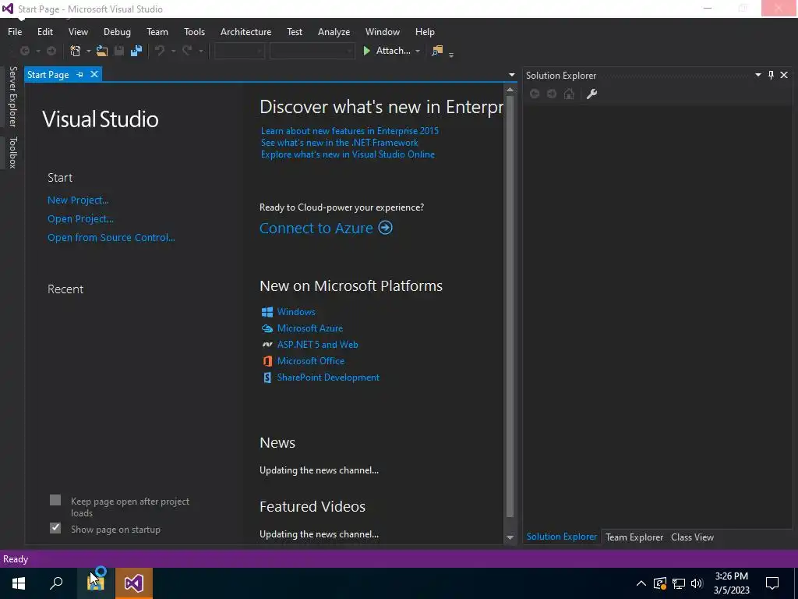Click the Undo toolbar icon
This screenshot has width=798, height=599.
coord(160,51)
